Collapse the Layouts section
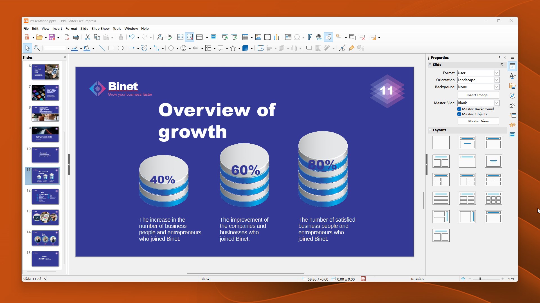Image resolution: width=540 pixels, height=303 pixels. [x=430, y=130]
